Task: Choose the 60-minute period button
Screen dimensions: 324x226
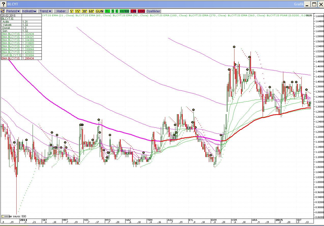Action: tap(91, 11)
